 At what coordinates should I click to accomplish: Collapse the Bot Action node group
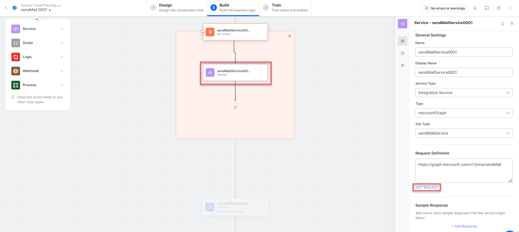(x=203, y=32)
